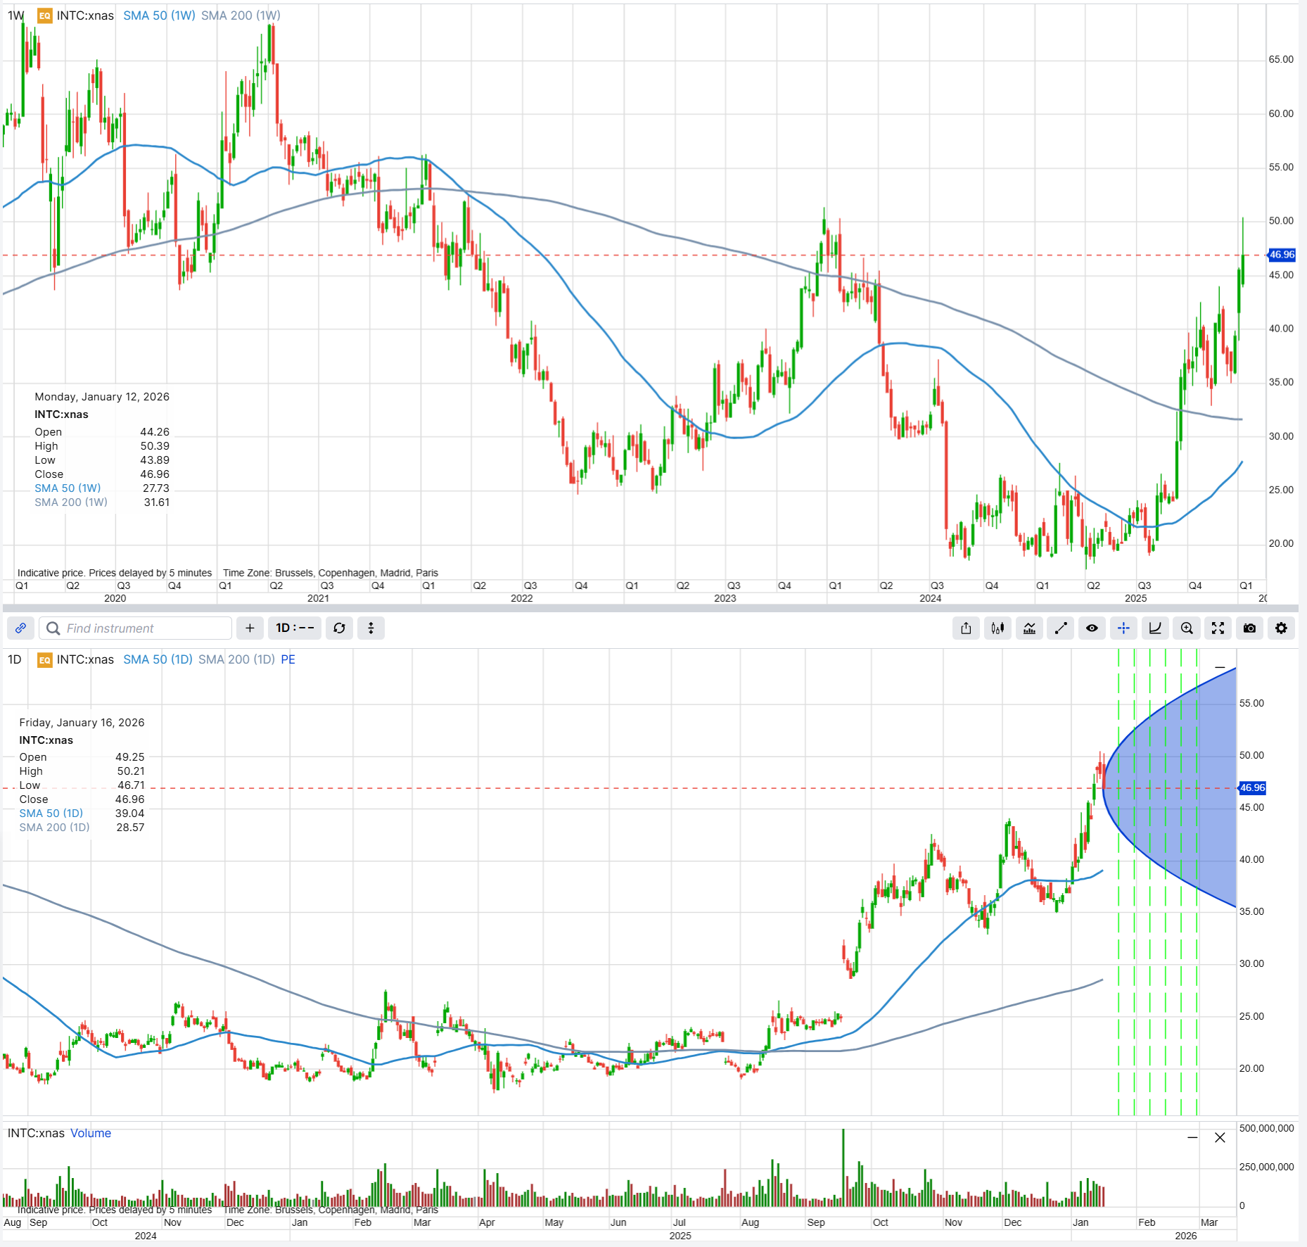Open chart settings gear
This screenshot has height=1247, width=1307.
tap(1281, 628)
